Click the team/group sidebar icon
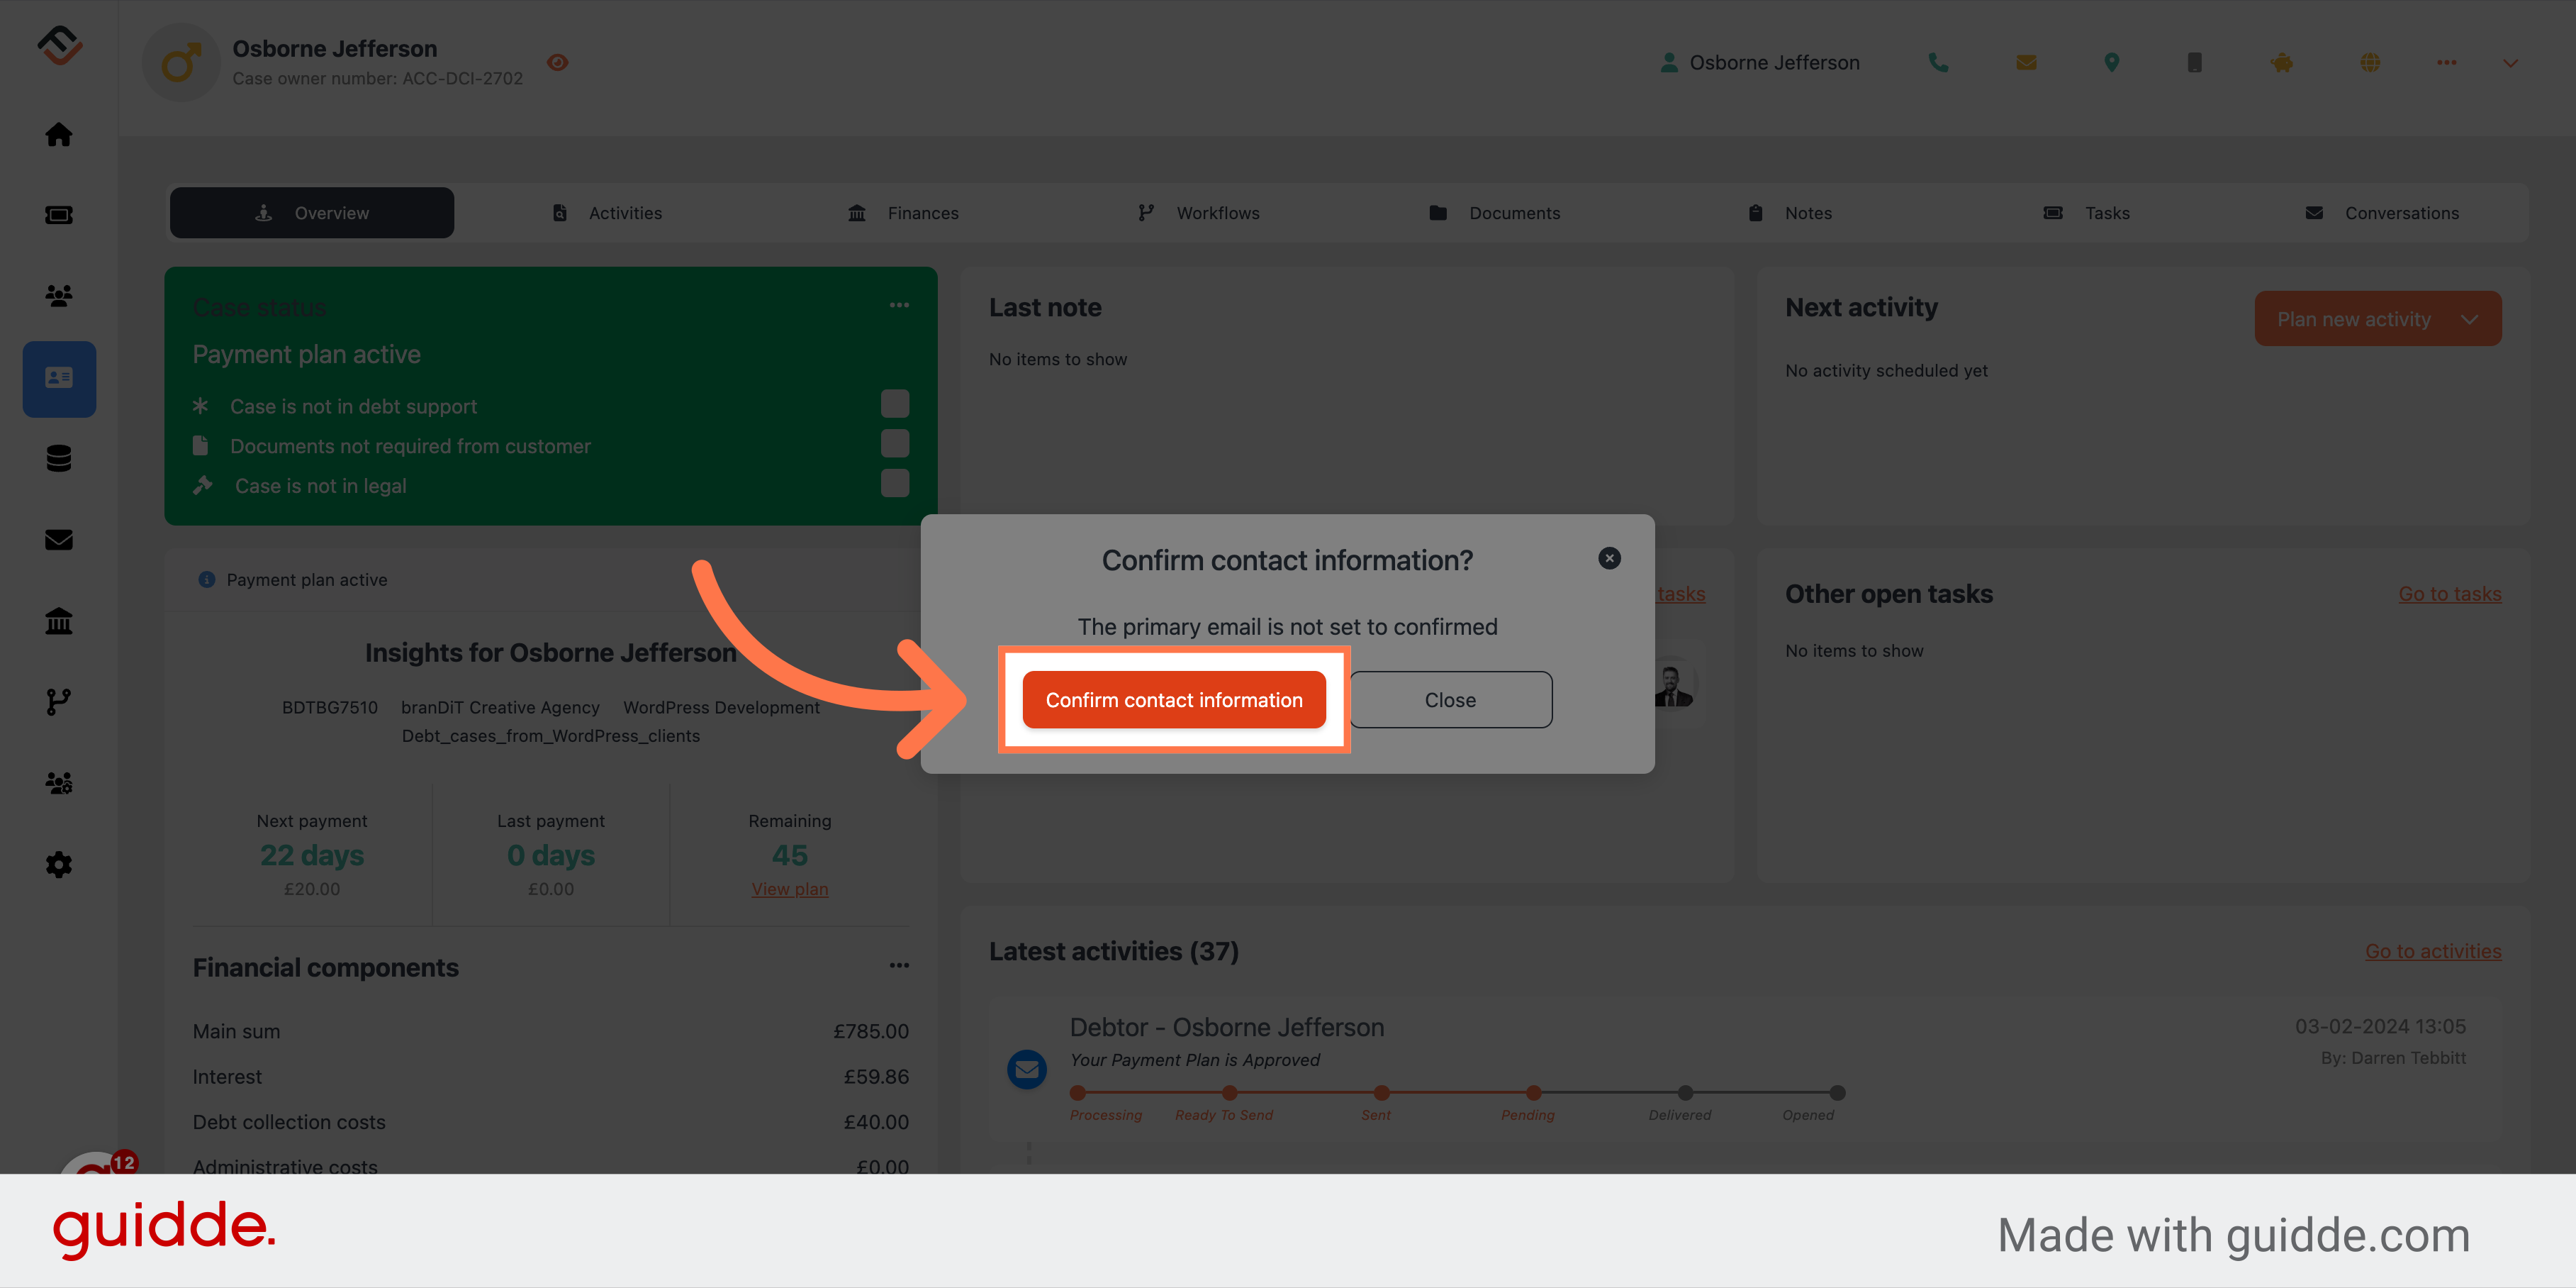This screenshot has height=1288, width=2576. pos(57,296)
